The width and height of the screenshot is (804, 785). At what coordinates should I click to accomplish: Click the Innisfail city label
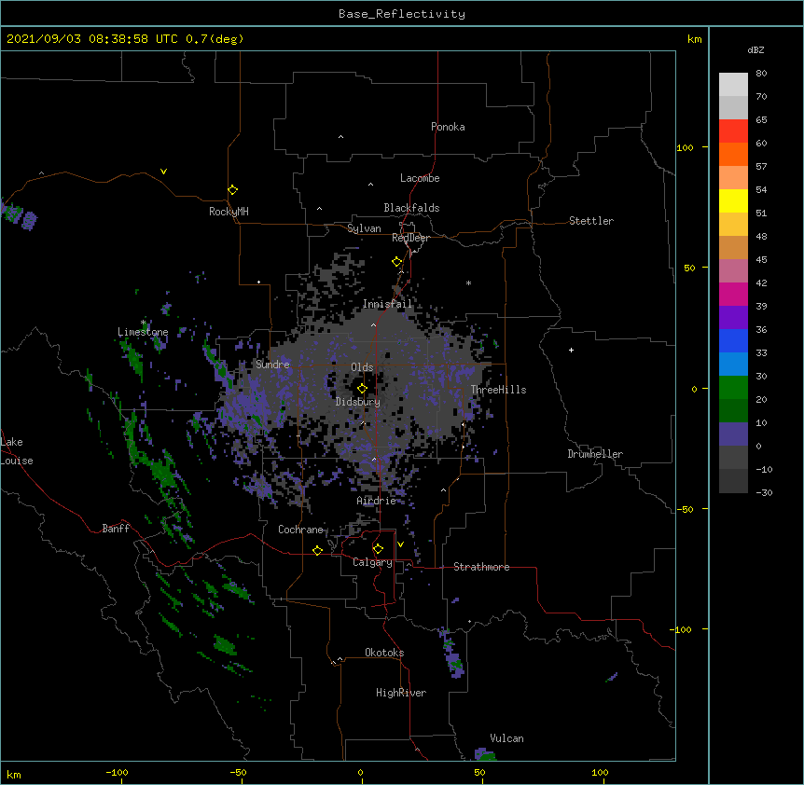(387, 304)
